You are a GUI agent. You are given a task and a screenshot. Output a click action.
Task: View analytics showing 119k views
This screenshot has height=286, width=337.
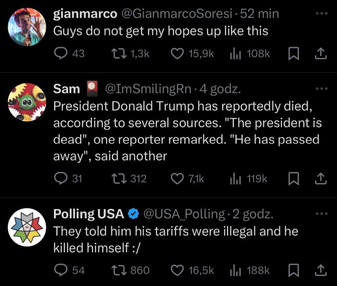click(249, 179)
